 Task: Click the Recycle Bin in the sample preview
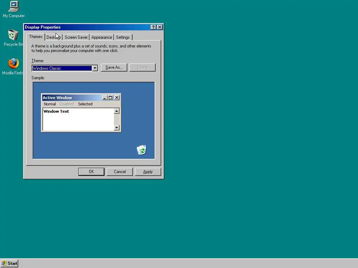(142, 150)
